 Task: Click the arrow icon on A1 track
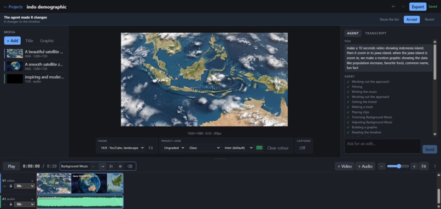point(5,204)
